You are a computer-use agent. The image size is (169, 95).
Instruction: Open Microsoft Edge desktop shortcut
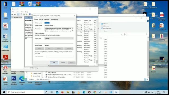coord(22,80)
